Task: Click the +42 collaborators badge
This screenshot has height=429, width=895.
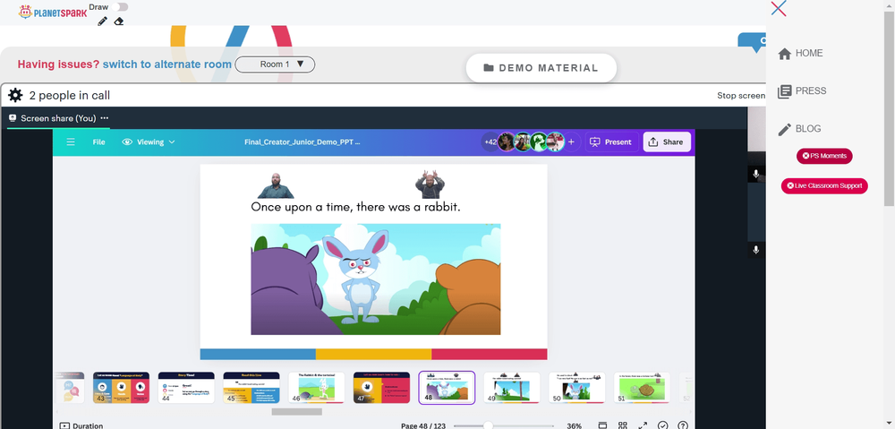Action: (490, 142)
